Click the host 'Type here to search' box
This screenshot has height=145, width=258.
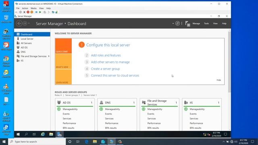tap(37, 141)
